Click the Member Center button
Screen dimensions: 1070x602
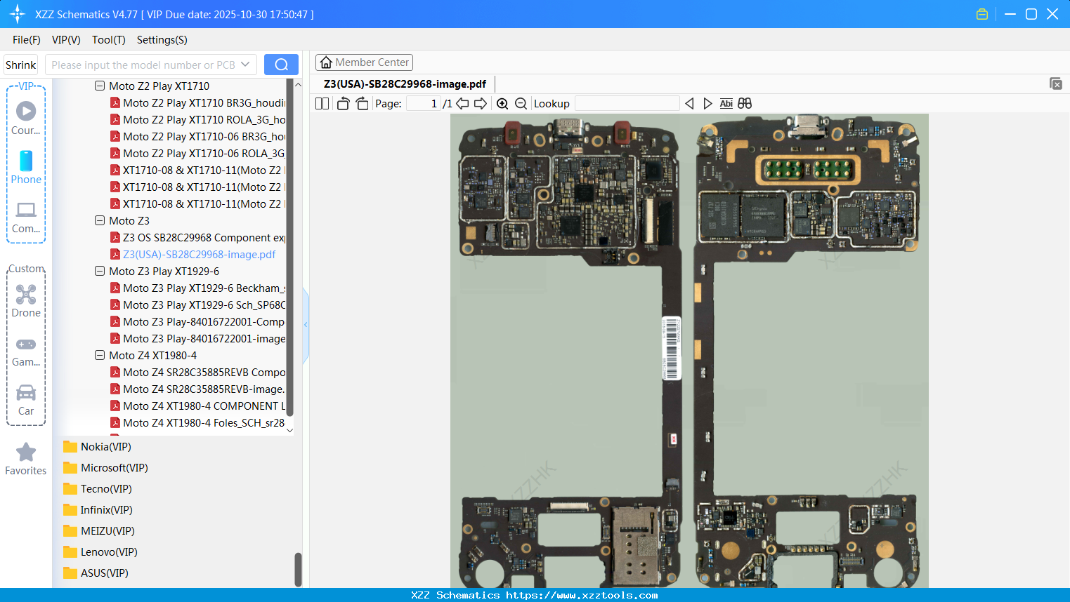(x=364, y=62)
